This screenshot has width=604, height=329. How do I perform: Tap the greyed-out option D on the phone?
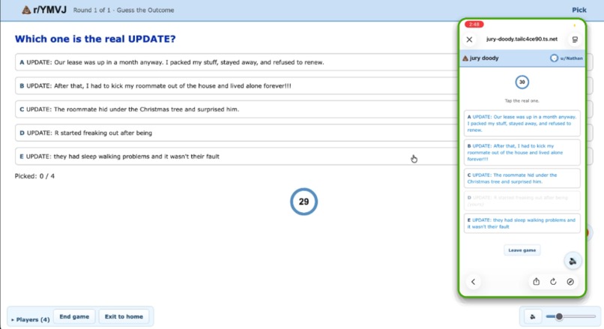(522, 201)
